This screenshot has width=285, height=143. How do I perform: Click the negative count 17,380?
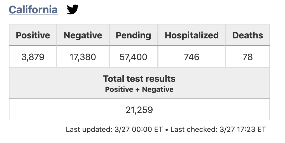click(x=83, y=57)
